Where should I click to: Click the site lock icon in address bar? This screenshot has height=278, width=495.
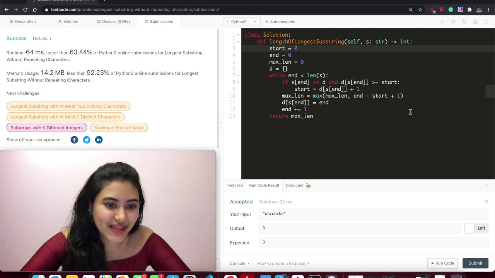46,10
